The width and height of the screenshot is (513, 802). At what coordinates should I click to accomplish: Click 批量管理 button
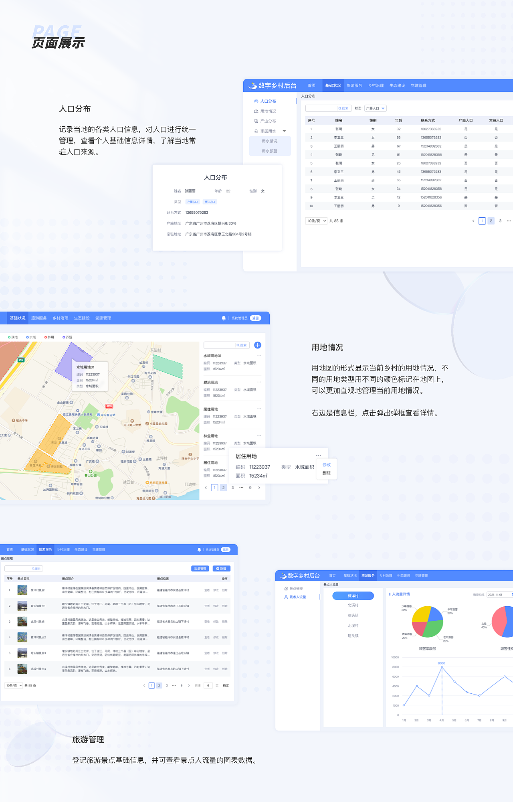click(x=200, y=569)
